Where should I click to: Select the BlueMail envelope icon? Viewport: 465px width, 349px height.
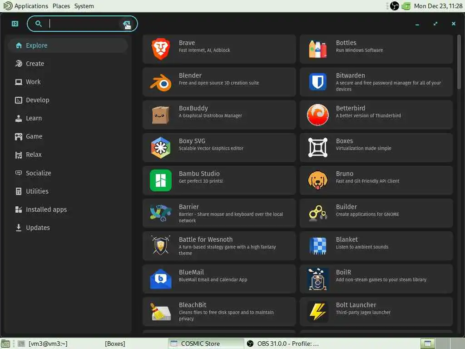tap(160, 279)
